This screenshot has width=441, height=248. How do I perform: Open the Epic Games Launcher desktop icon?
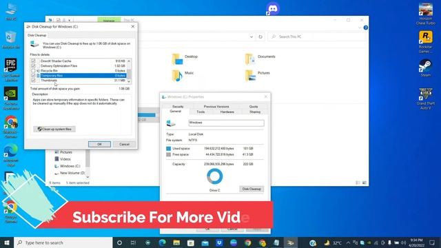11,70
